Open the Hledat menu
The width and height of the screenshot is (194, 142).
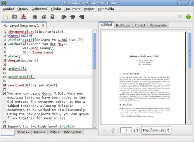coord(56,9)
